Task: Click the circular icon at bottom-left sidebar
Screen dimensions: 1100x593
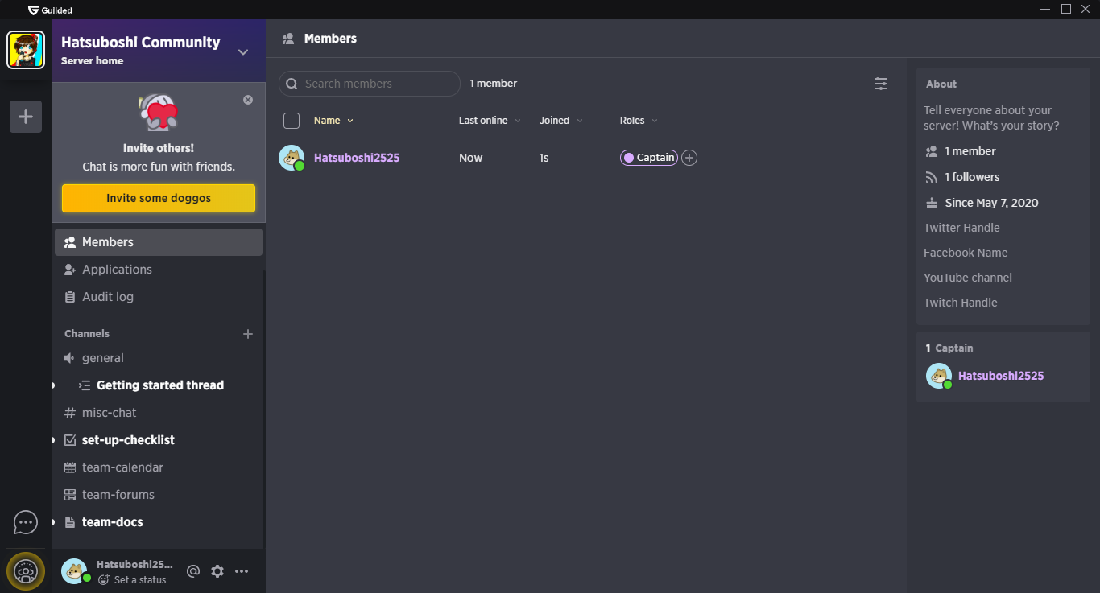Action: [26, 571]
